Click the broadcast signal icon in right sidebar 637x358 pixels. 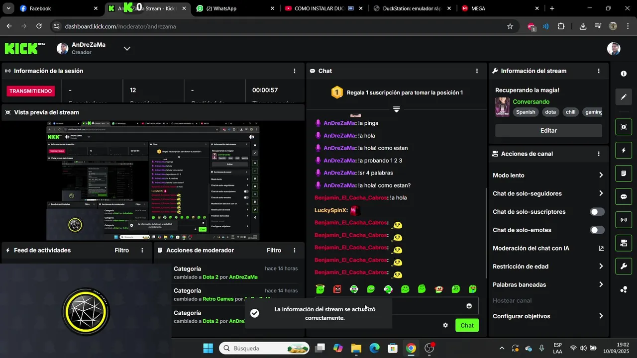click(x=624, y=220)
